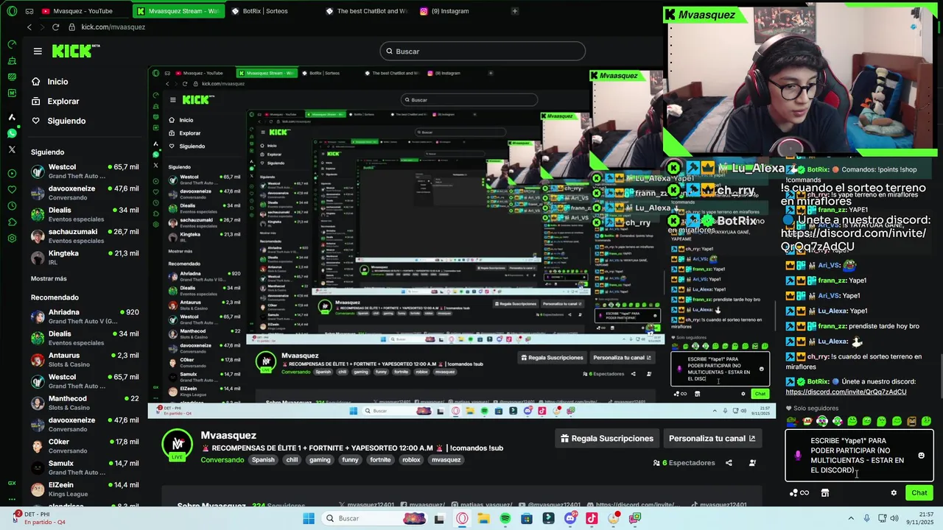Click the Kick search box
This screenshot has height=530, width=943.
(483, 52)
